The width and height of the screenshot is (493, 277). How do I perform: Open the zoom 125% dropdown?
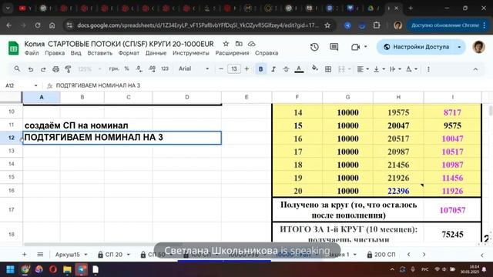point(89,68)
